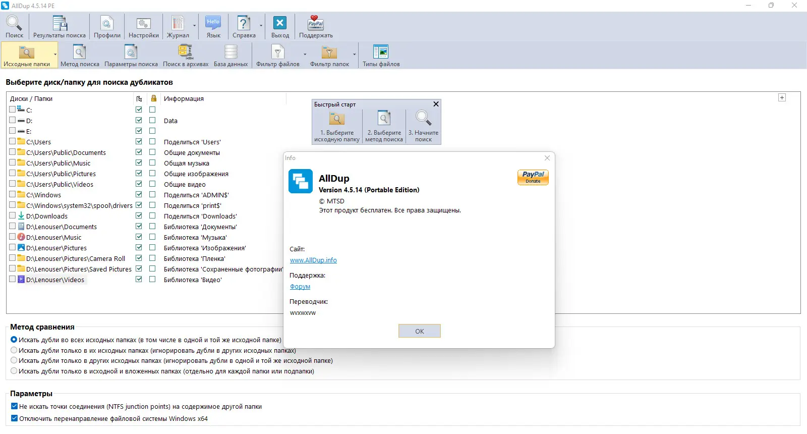Toggle Отключить перенаправление файловой системы checkbox
The height and width of the screenshot is (434, 807).
click(14, 418)
